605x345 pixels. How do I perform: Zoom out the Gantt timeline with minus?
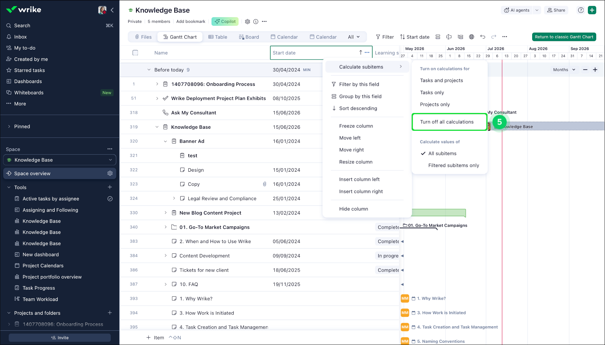coord(585,70)
